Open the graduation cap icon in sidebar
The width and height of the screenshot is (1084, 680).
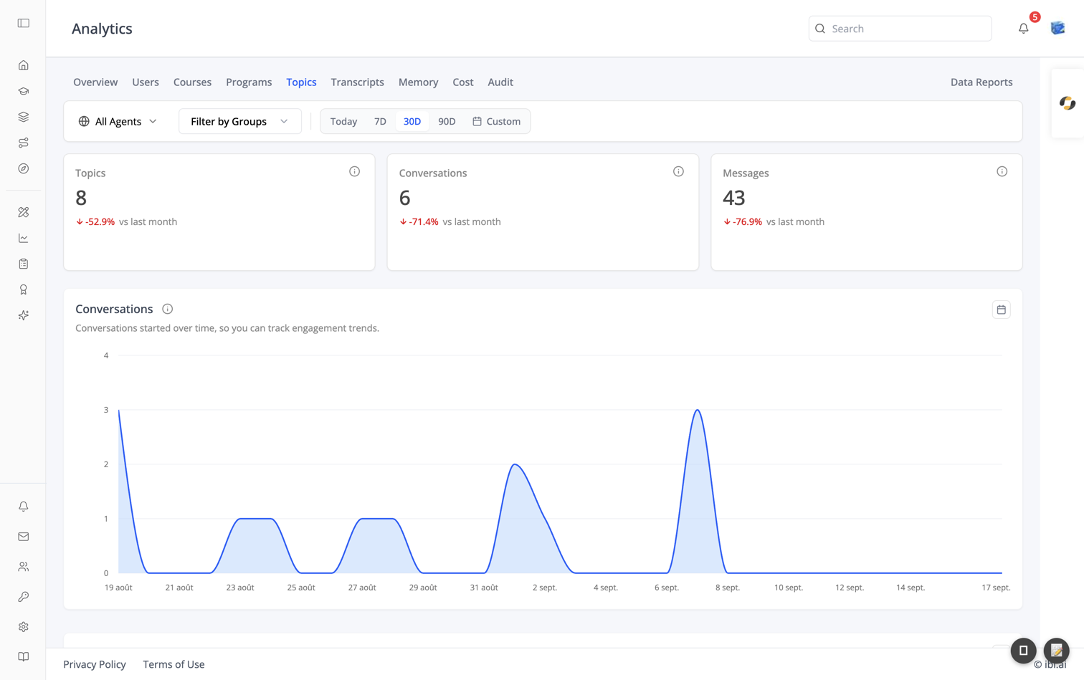click(x=24, y=91)
